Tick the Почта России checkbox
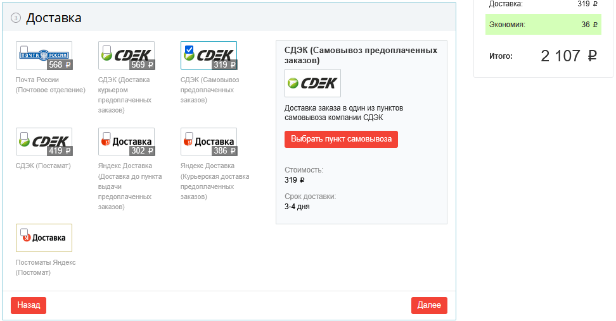 click(24, 49)
